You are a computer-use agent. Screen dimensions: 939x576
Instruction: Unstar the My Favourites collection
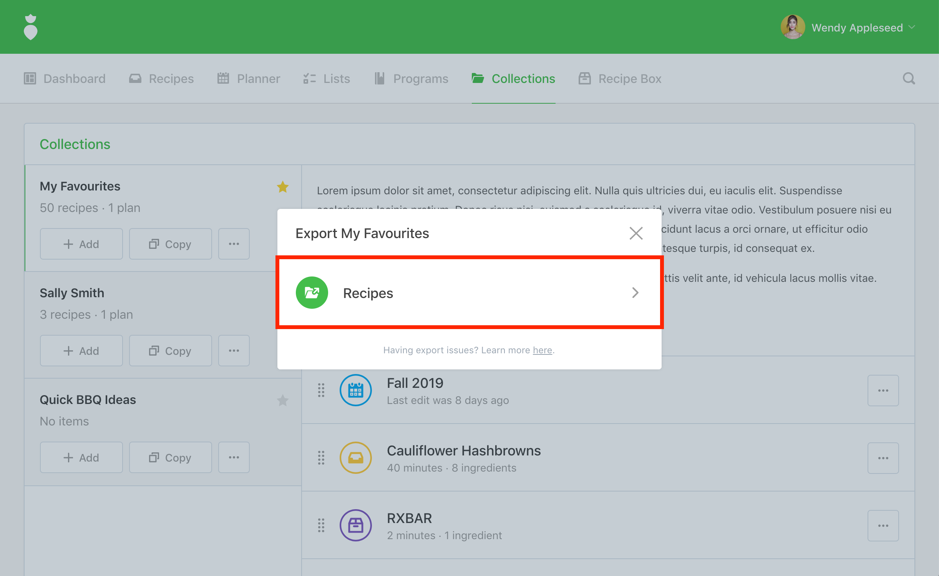[283, 187]
